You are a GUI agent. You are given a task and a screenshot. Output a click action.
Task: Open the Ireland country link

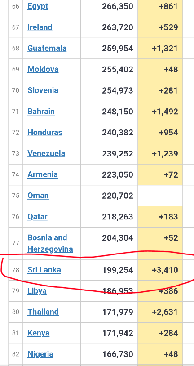(x=40, y=27)
